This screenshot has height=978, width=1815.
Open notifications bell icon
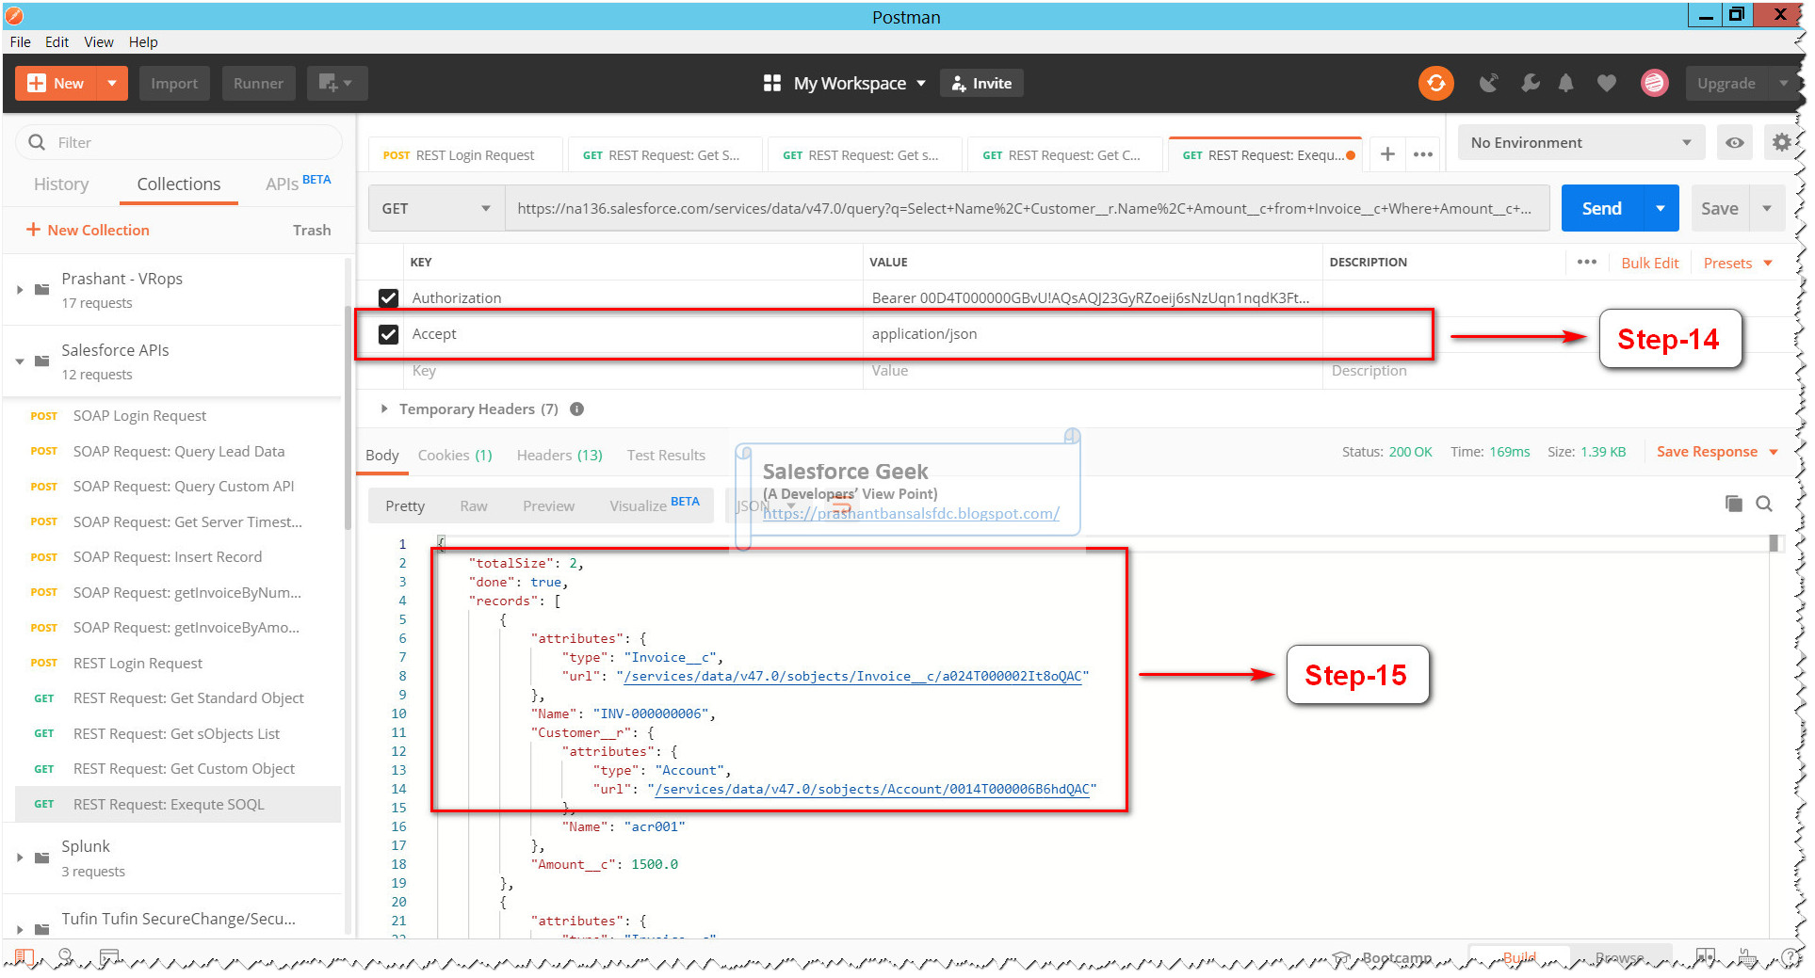[1565, 83]
